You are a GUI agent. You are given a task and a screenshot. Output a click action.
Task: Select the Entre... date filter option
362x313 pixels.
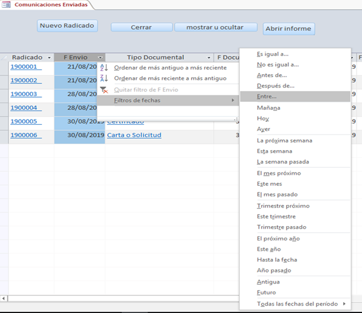pyautogui.click(x=267, y=96)
